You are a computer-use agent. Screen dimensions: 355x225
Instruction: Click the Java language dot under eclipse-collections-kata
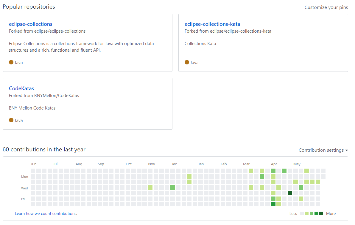coord(187,62)
